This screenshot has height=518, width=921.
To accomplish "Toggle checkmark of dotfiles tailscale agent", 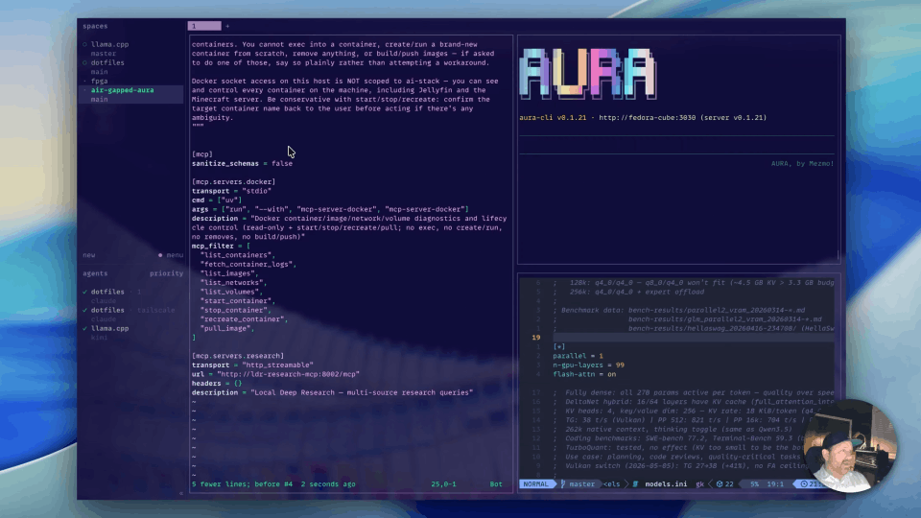I will click(85, 310).
